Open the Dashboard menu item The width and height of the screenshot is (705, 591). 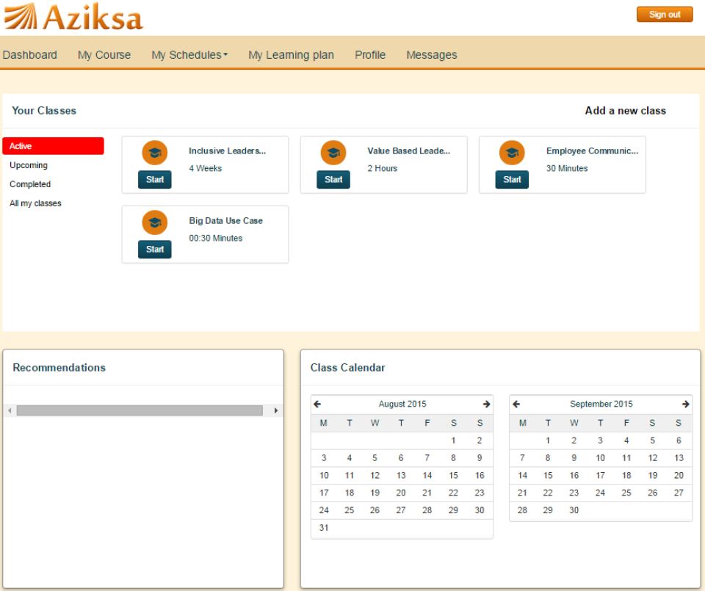(x=29, y=54)
